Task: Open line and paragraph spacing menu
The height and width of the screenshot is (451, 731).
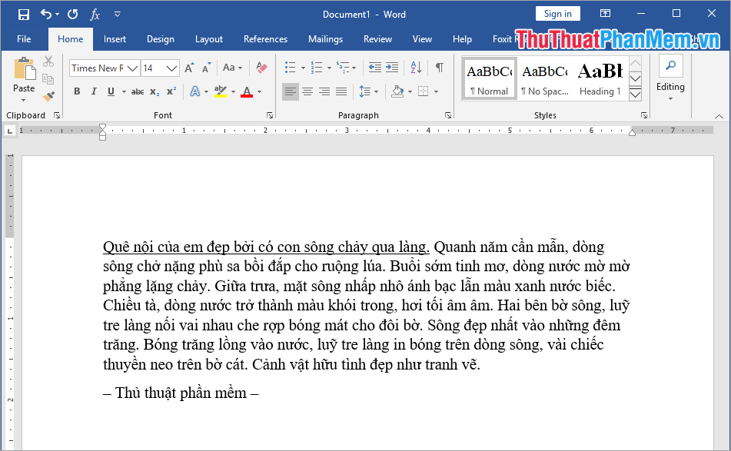Action: pos(368,91)
